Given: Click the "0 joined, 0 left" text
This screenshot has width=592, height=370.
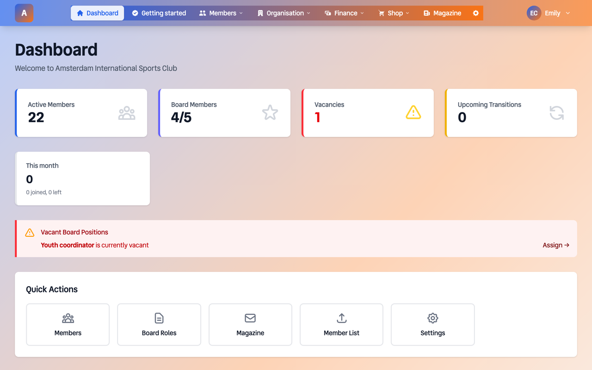Looking at the screenshot, I should tap(43, 192).
